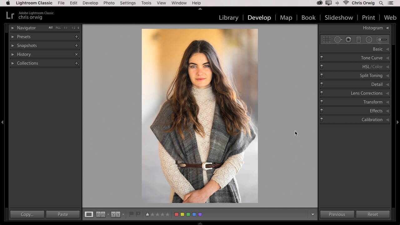This screenshot has height=225, width=400.
Task: Switch to the Slideshow module
Action: coord(339,17)
